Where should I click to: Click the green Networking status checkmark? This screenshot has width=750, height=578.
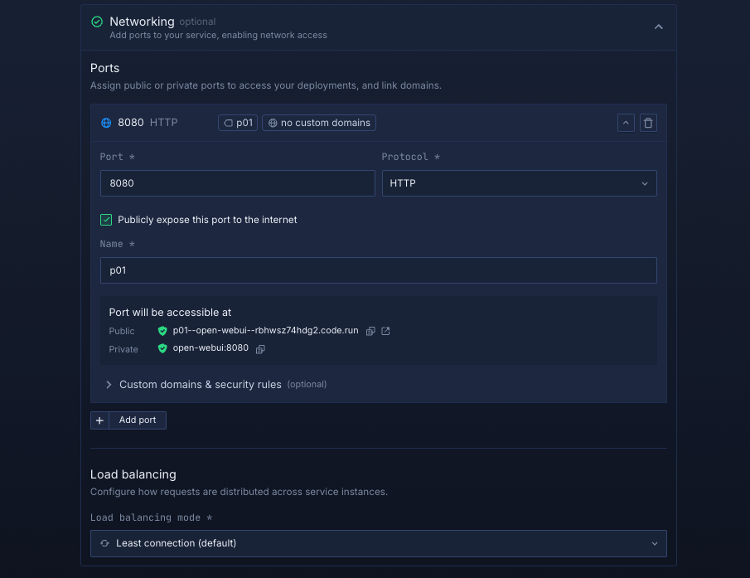click(97, 22)
